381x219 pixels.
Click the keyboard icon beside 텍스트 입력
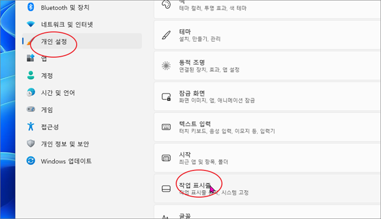[166, 127]
